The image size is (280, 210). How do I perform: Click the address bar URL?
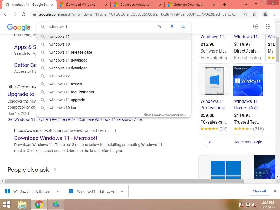[x=138, y=14]
